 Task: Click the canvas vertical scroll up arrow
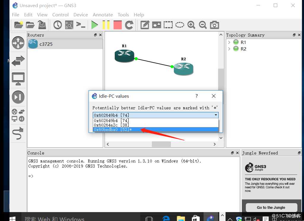point(221,35)
